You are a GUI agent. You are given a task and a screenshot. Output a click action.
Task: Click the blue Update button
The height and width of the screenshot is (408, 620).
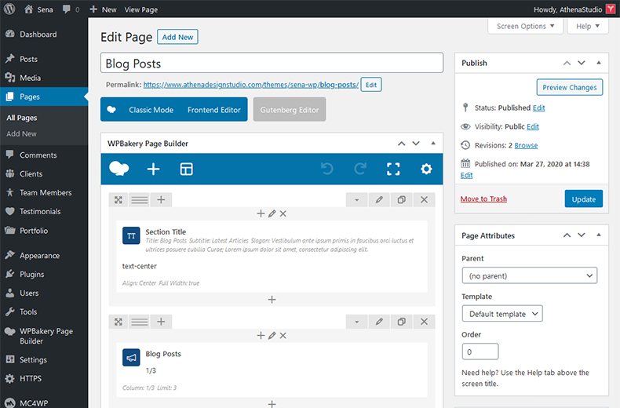(584, 199)
